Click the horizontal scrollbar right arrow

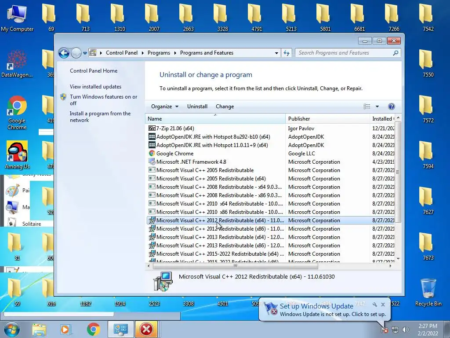tap(390, 266)
